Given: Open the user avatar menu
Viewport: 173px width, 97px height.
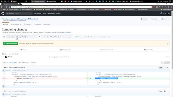Looking at the screenshot, I should pyautogui.click(x=169, y=13).
